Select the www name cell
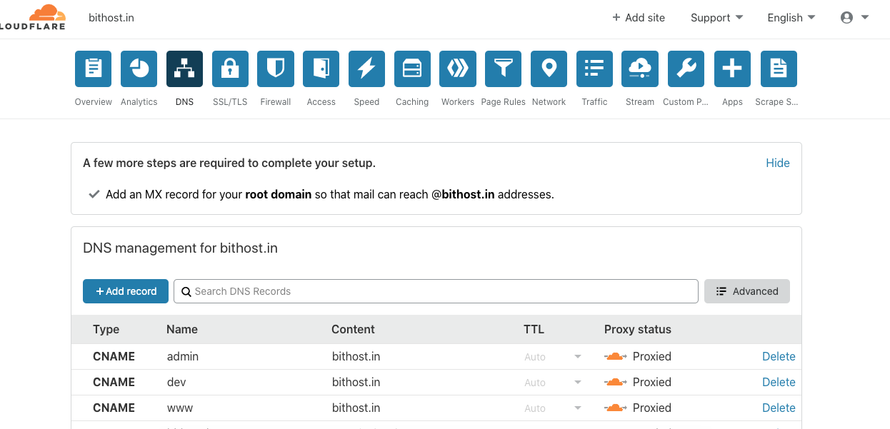 pyautogui.click(x=180, y=408)
